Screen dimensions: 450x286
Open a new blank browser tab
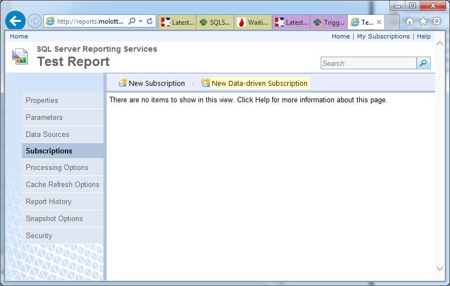click(392, 22)
